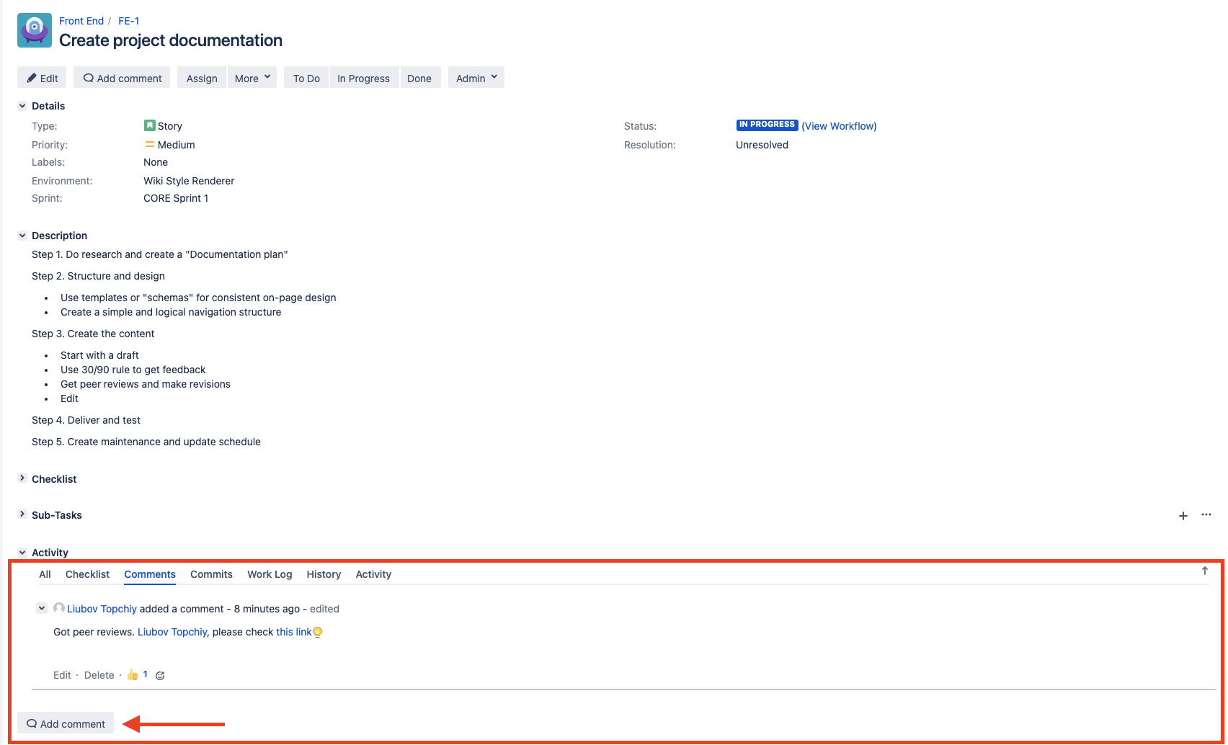The height and width of the screenshot is (745, 1228).
Task: Switch to the History tab
Action: pyautogui.click(x=324, y=574)
